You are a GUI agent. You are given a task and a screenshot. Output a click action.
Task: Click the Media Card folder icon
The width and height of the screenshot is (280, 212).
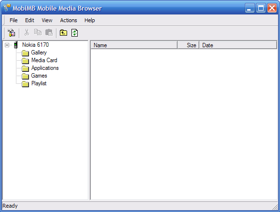(x=25, y=61)
